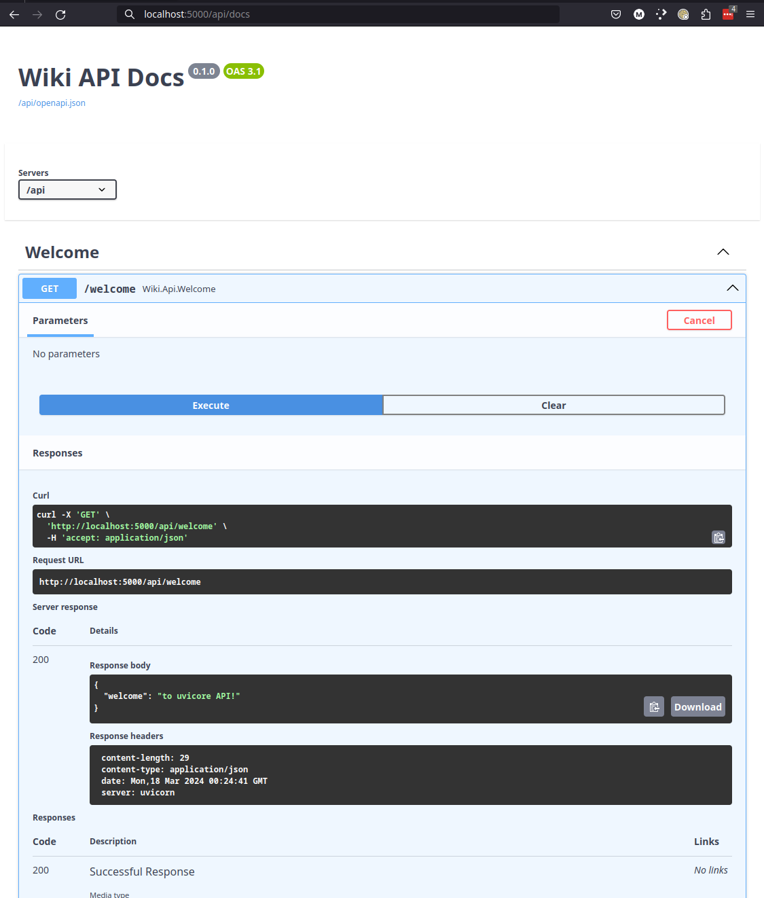Click the circular M account icon
The image size is (764, 898).
coord(638,14)
